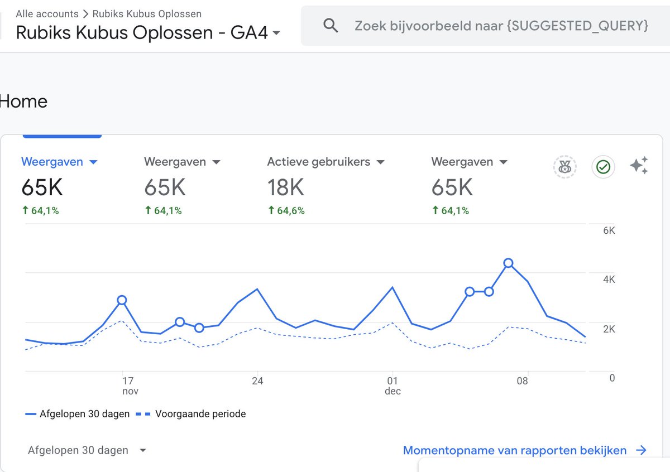The height and width of the screenshot is (472, 670).
Task: Click the search magnifying glass icon
Action: (x=330, y=25)
